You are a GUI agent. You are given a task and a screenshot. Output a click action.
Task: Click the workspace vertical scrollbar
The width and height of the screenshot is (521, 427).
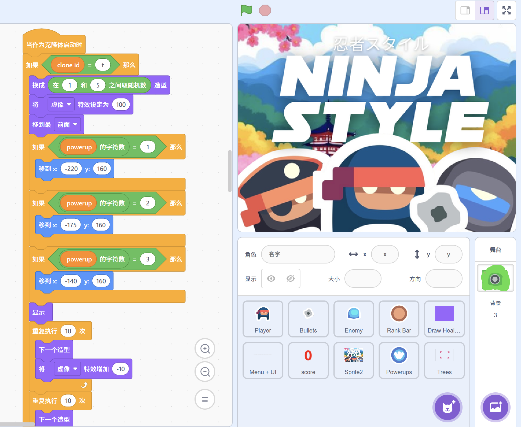click(x=230, y=171)
